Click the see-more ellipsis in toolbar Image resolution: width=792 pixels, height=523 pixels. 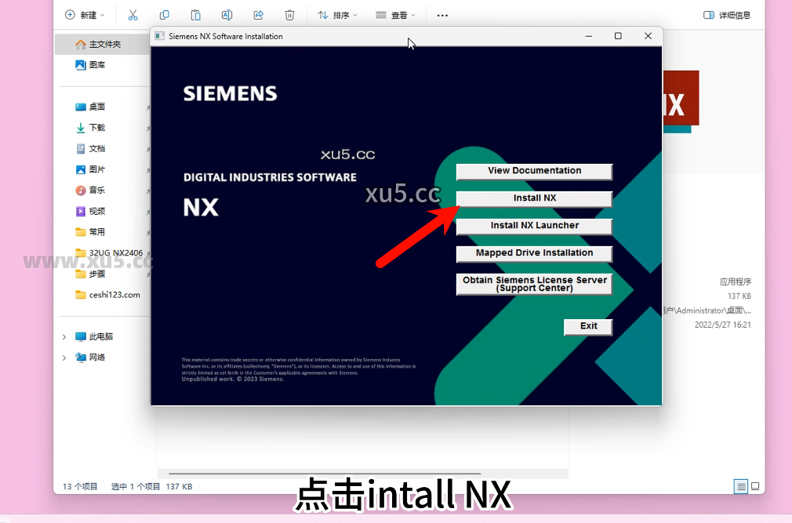441,14
